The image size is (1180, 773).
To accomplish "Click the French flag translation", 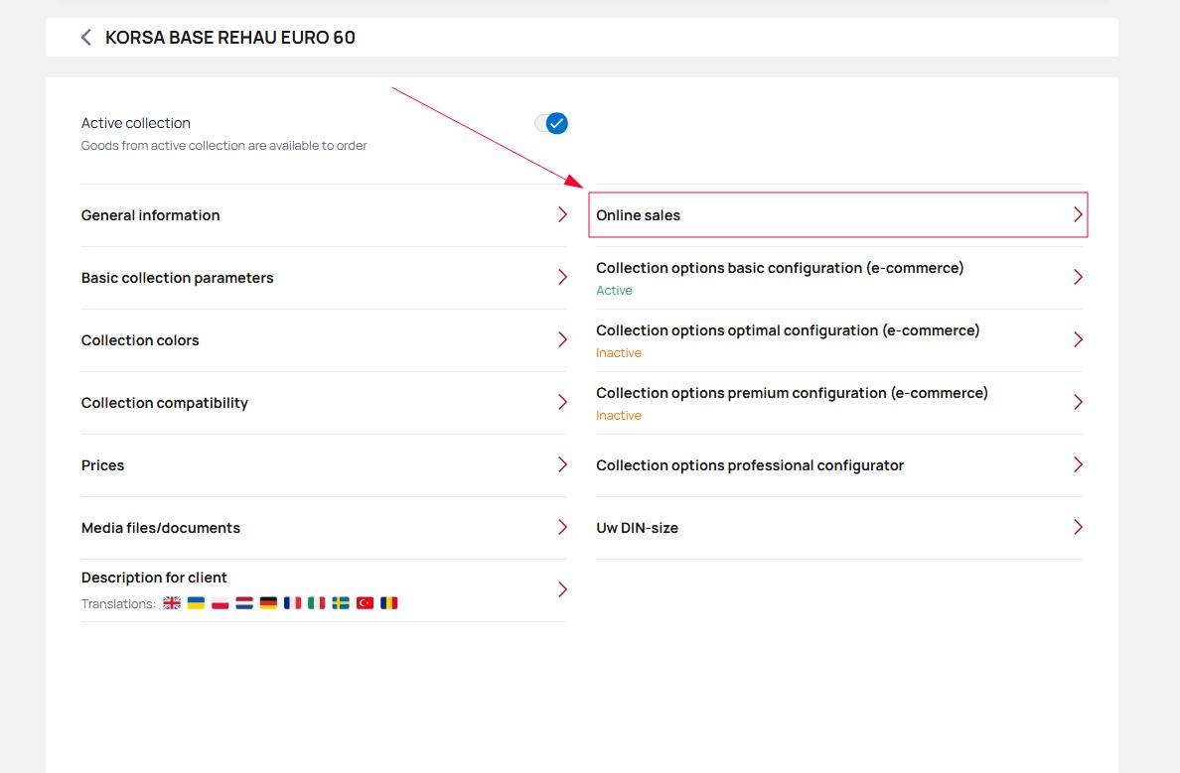I will [292, 602].
